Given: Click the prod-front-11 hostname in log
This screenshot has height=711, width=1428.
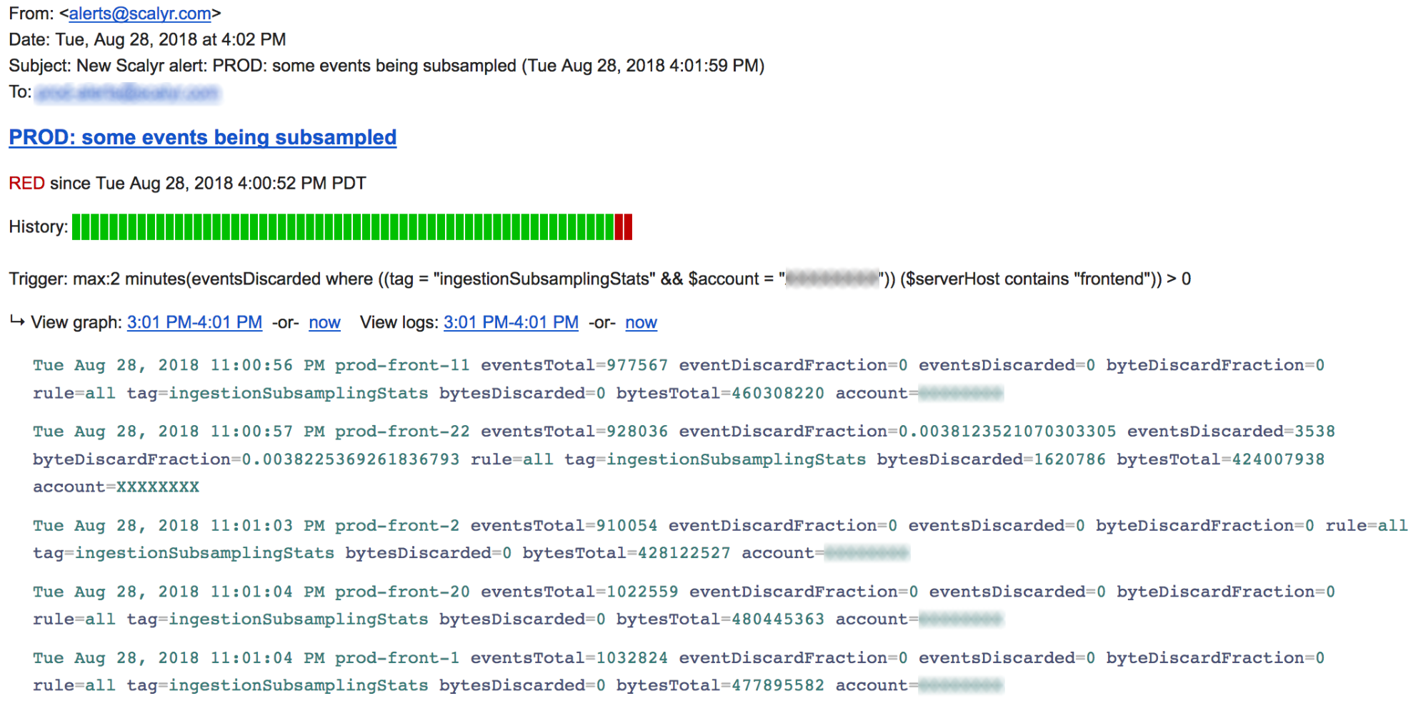Looking at the screenshot, I should 402,365.
